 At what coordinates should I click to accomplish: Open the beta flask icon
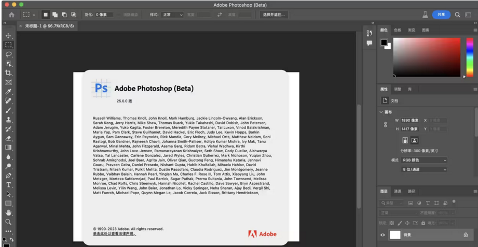(x=425, y=14)
